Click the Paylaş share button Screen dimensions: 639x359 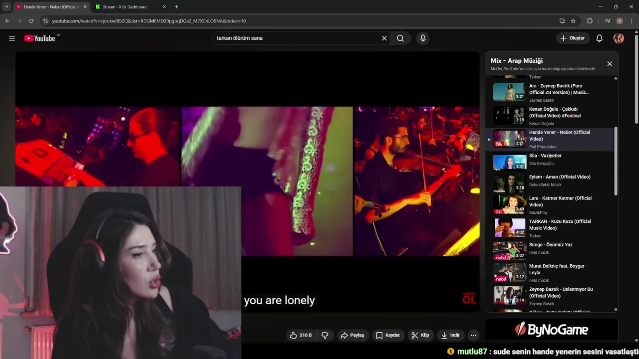pyautogui.click(x=353, y=336)
